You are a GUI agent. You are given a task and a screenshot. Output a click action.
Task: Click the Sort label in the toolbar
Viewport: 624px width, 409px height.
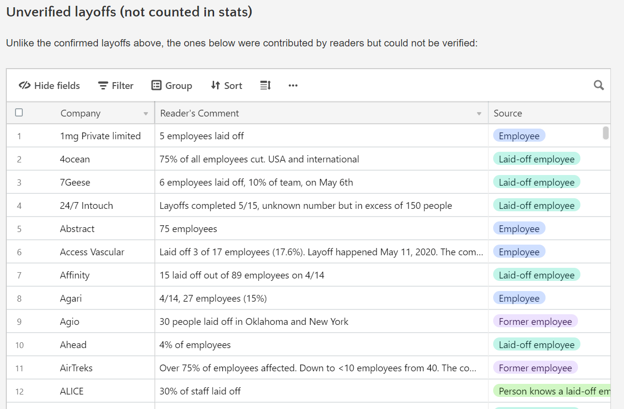[x=233, y=85]
